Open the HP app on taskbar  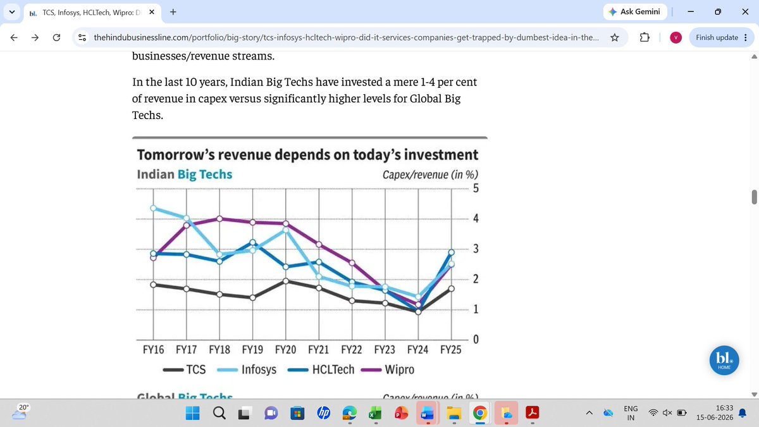click(x=323, y=413)
